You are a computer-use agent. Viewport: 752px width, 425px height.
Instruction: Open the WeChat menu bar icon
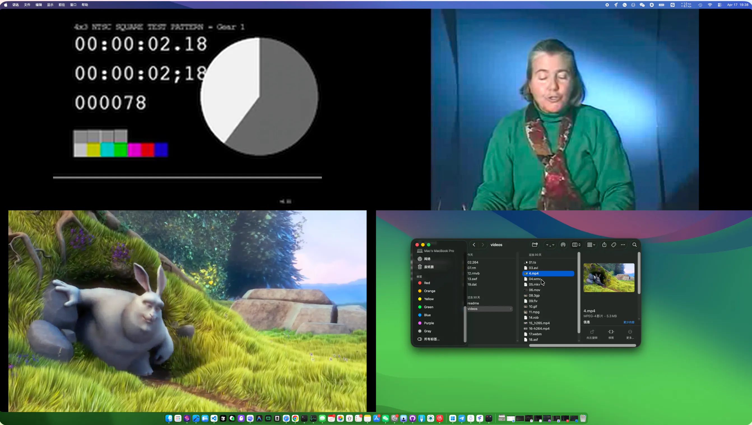642,5
